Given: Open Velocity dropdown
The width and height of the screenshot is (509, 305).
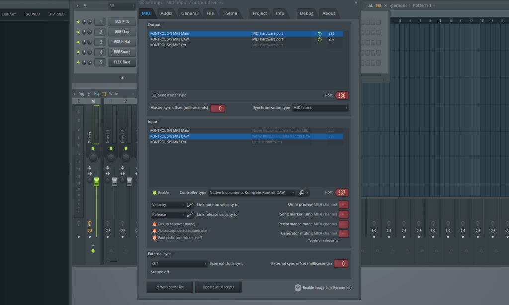Looking at the screenshot, I should click(x=168, y=205).
